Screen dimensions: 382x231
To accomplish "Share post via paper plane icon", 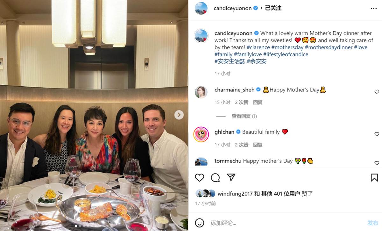I will pyautogui.click(x=231, y=177).
